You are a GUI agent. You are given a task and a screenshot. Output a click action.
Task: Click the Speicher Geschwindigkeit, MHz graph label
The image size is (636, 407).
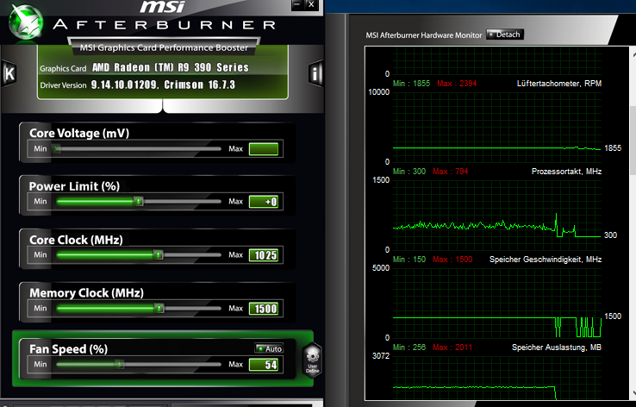[x=546, y=260]
